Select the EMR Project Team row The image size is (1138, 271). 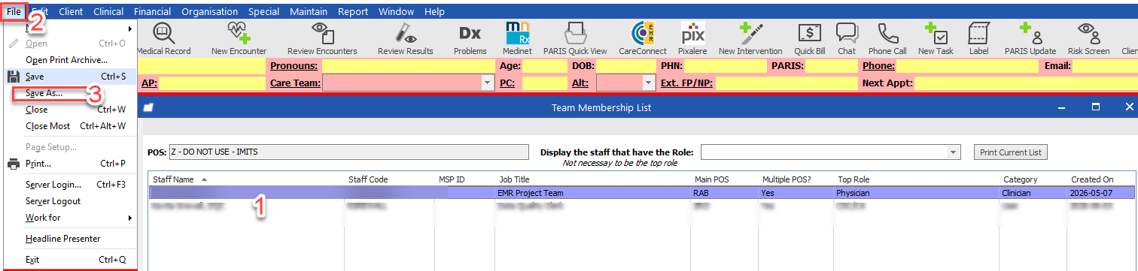tap(641, 193)
